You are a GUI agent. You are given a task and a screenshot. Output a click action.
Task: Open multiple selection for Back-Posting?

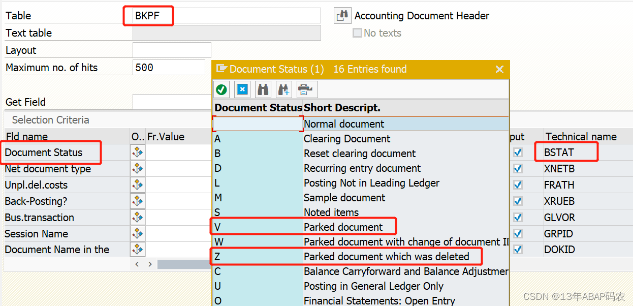point(137,201)
